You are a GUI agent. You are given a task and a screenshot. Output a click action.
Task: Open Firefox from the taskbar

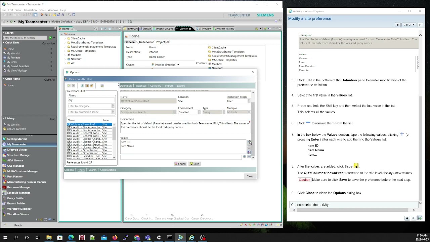click(115, 238)
